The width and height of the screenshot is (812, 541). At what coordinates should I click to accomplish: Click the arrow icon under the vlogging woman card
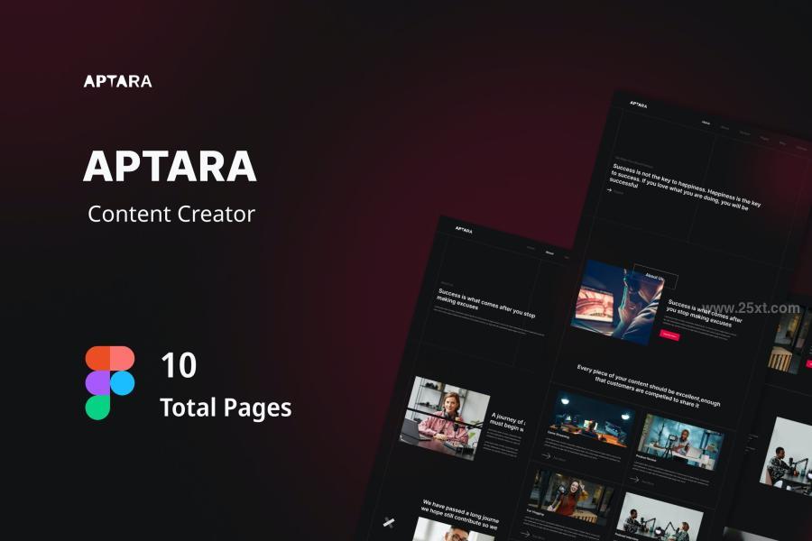click(525, 534)
